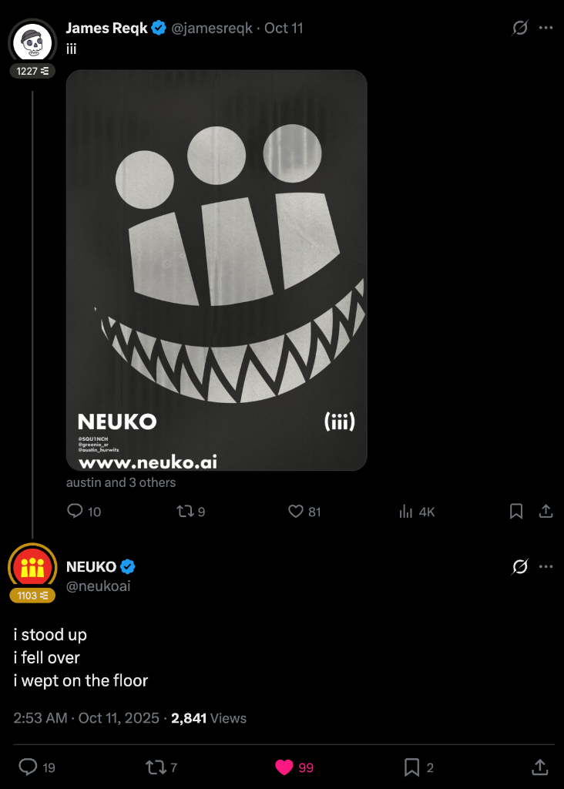Open the more options menu on NEUKO's reply
The width and height of the screenshot is (564, 789).
tap(547, 567)
